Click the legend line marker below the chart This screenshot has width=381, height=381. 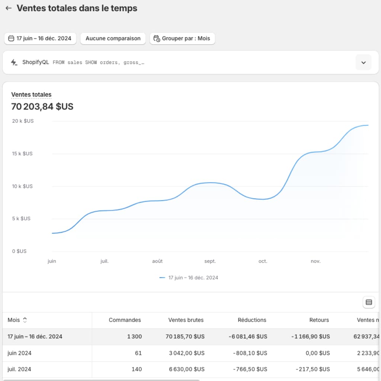pyautogui.click(x=162, y=278)
